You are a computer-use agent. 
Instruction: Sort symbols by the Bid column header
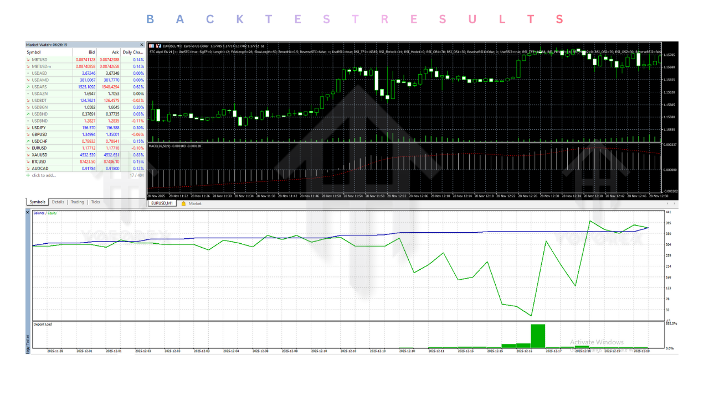pos(91,52)
